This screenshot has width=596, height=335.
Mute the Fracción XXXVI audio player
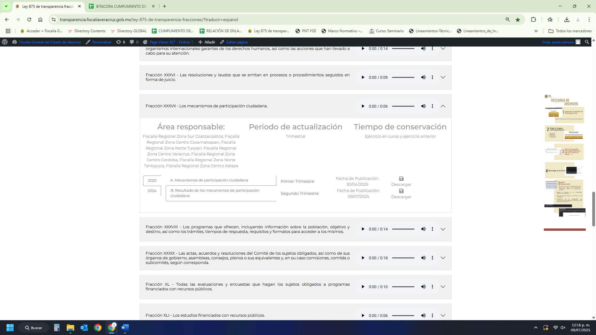click(x=423, y=77)
